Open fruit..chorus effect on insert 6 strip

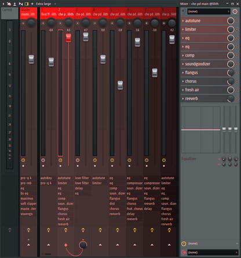tap(134, 209)
